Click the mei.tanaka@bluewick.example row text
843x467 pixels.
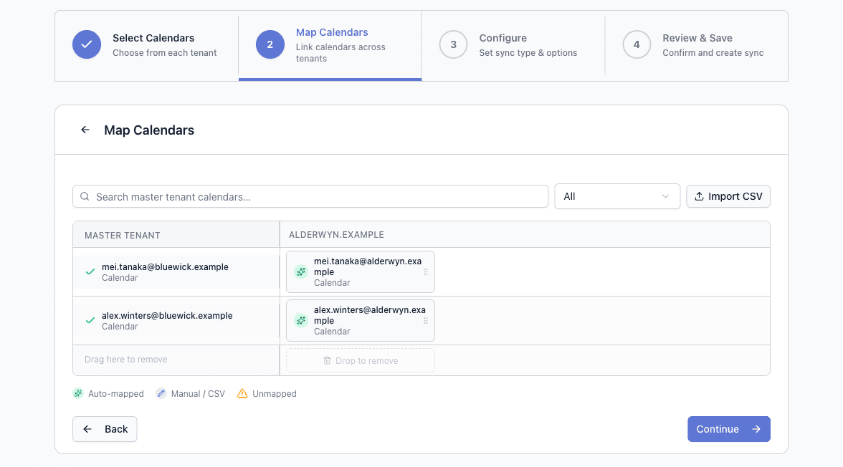coord(165,267)
